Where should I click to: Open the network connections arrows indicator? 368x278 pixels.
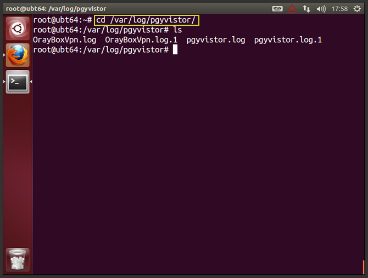point(306,9)
